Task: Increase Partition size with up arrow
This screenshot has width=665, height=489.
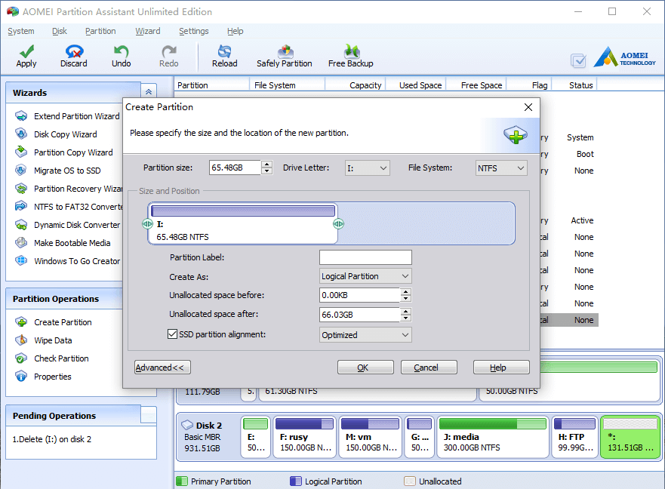Action: tap(266, 164)
